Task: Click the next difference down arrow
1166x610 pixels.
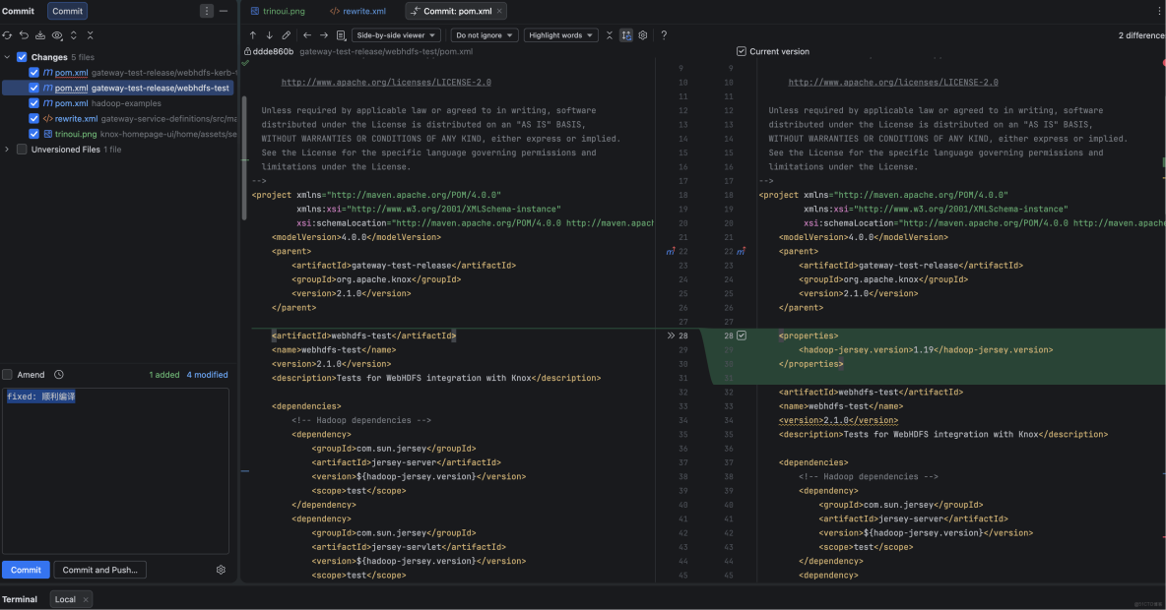Action: pos(269,34)
